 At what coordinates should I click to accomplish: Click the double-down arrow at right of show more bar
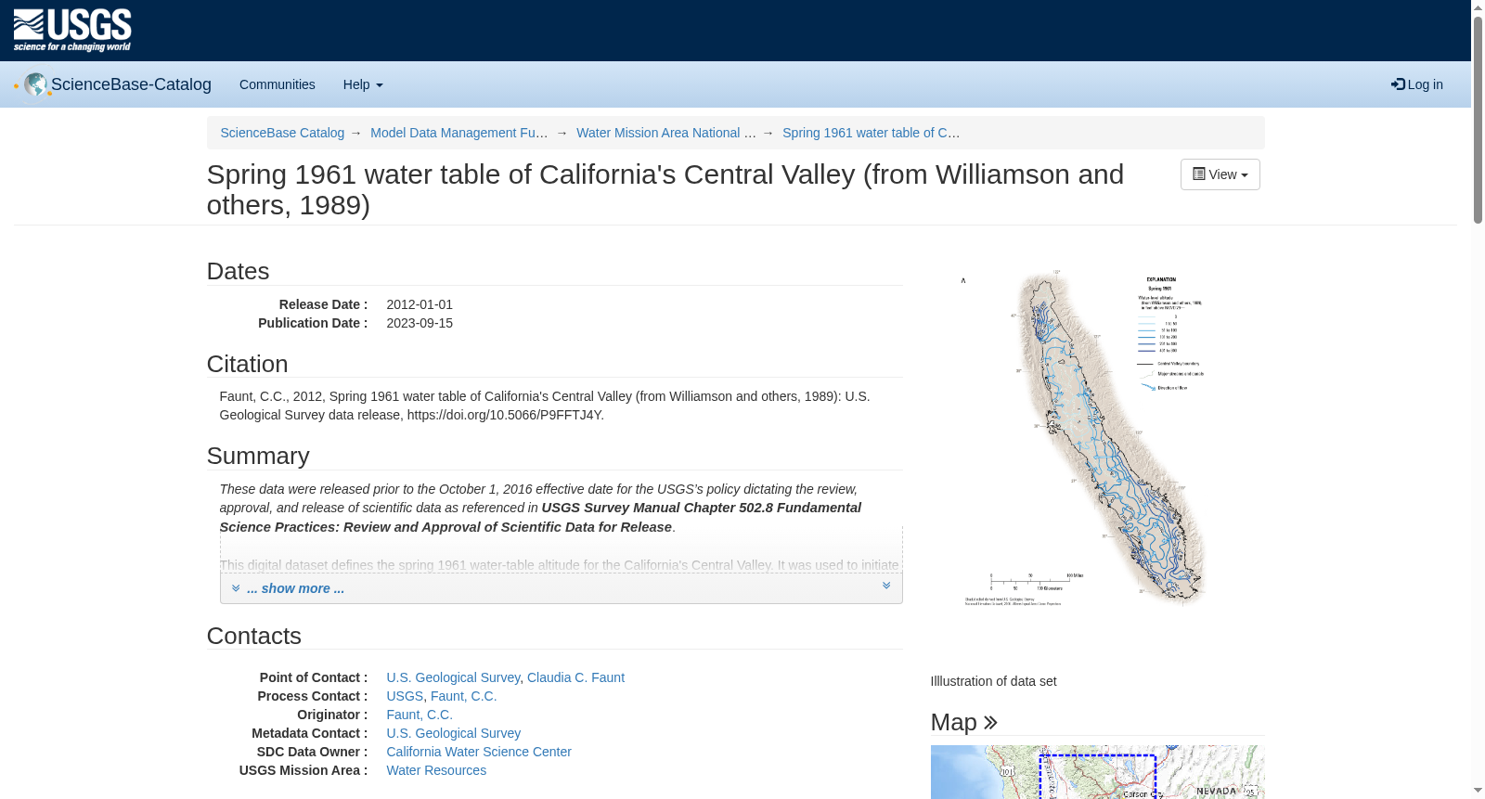(886, 586)
